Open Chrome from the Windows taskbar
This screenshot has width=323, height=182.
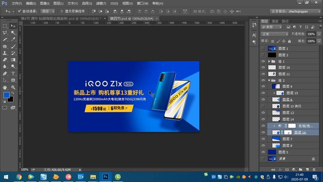click(19, 177)
